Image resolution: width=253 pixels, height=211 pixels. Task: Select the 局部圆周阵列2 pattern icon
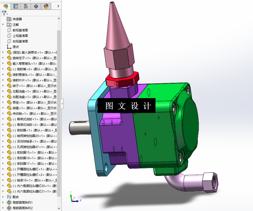click(x=9, y=208)
